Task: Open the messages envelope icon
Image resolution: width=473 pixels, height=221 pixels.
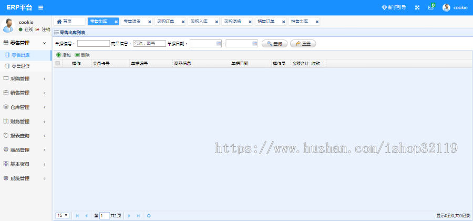Action: point(431,7)
